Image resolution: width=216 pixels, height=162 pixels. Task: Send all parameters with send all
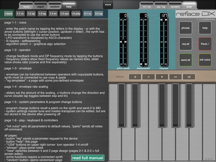185,60
